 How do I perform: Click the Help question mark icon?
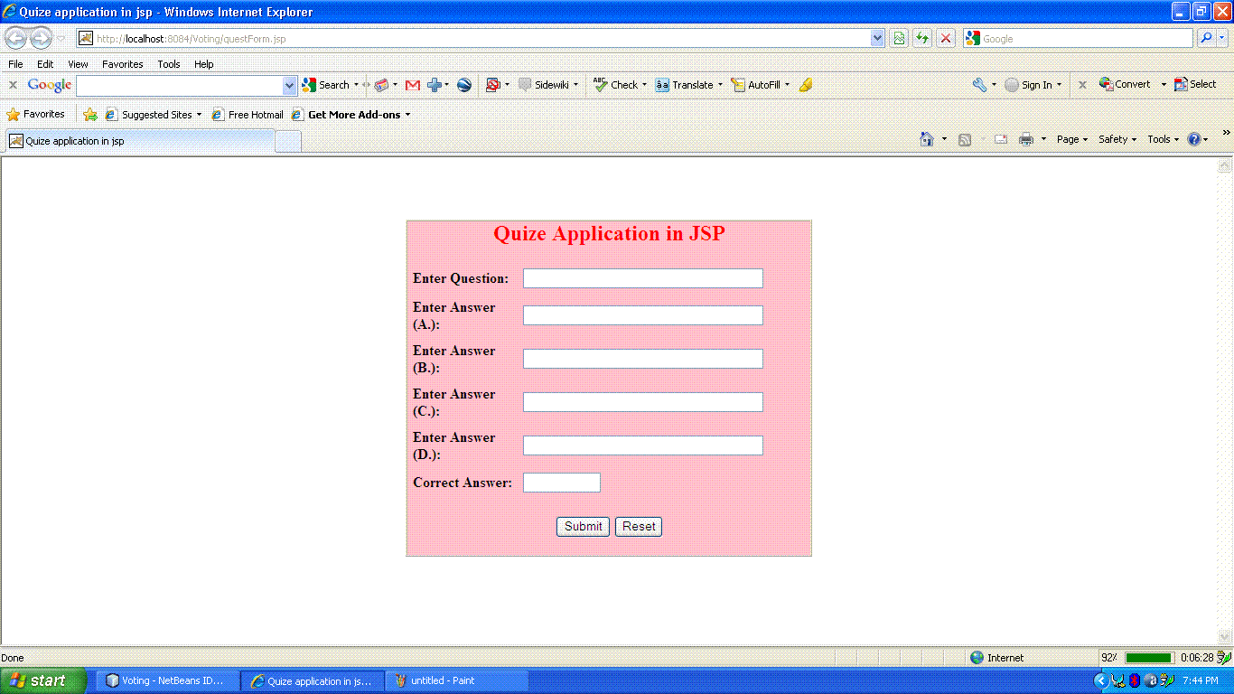[1193, 139]
